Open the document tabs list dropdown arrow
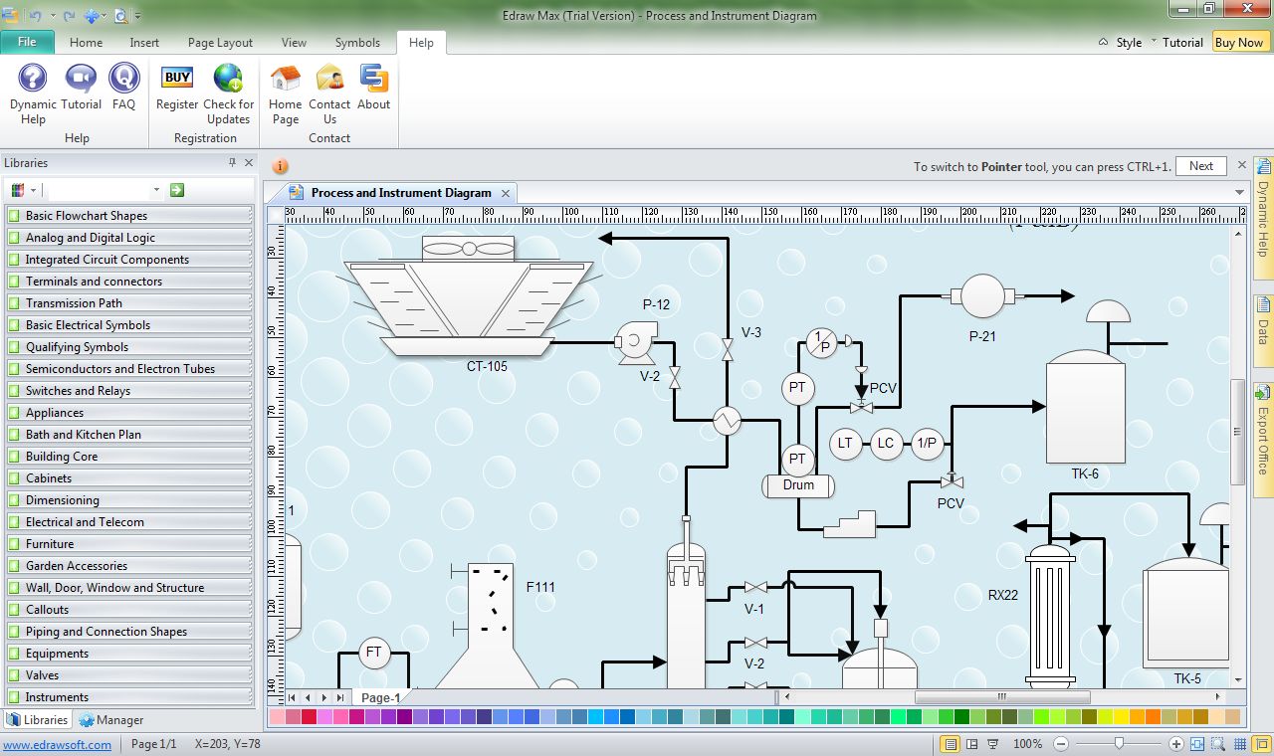 pos(1240,193)
